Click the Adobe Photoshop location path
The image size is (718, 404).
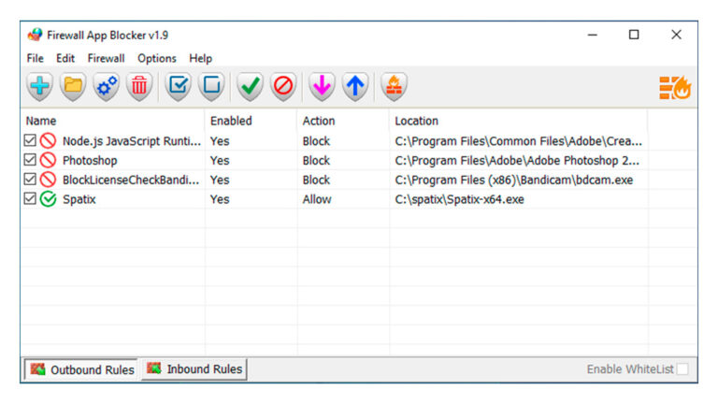[x=517, y=161]
